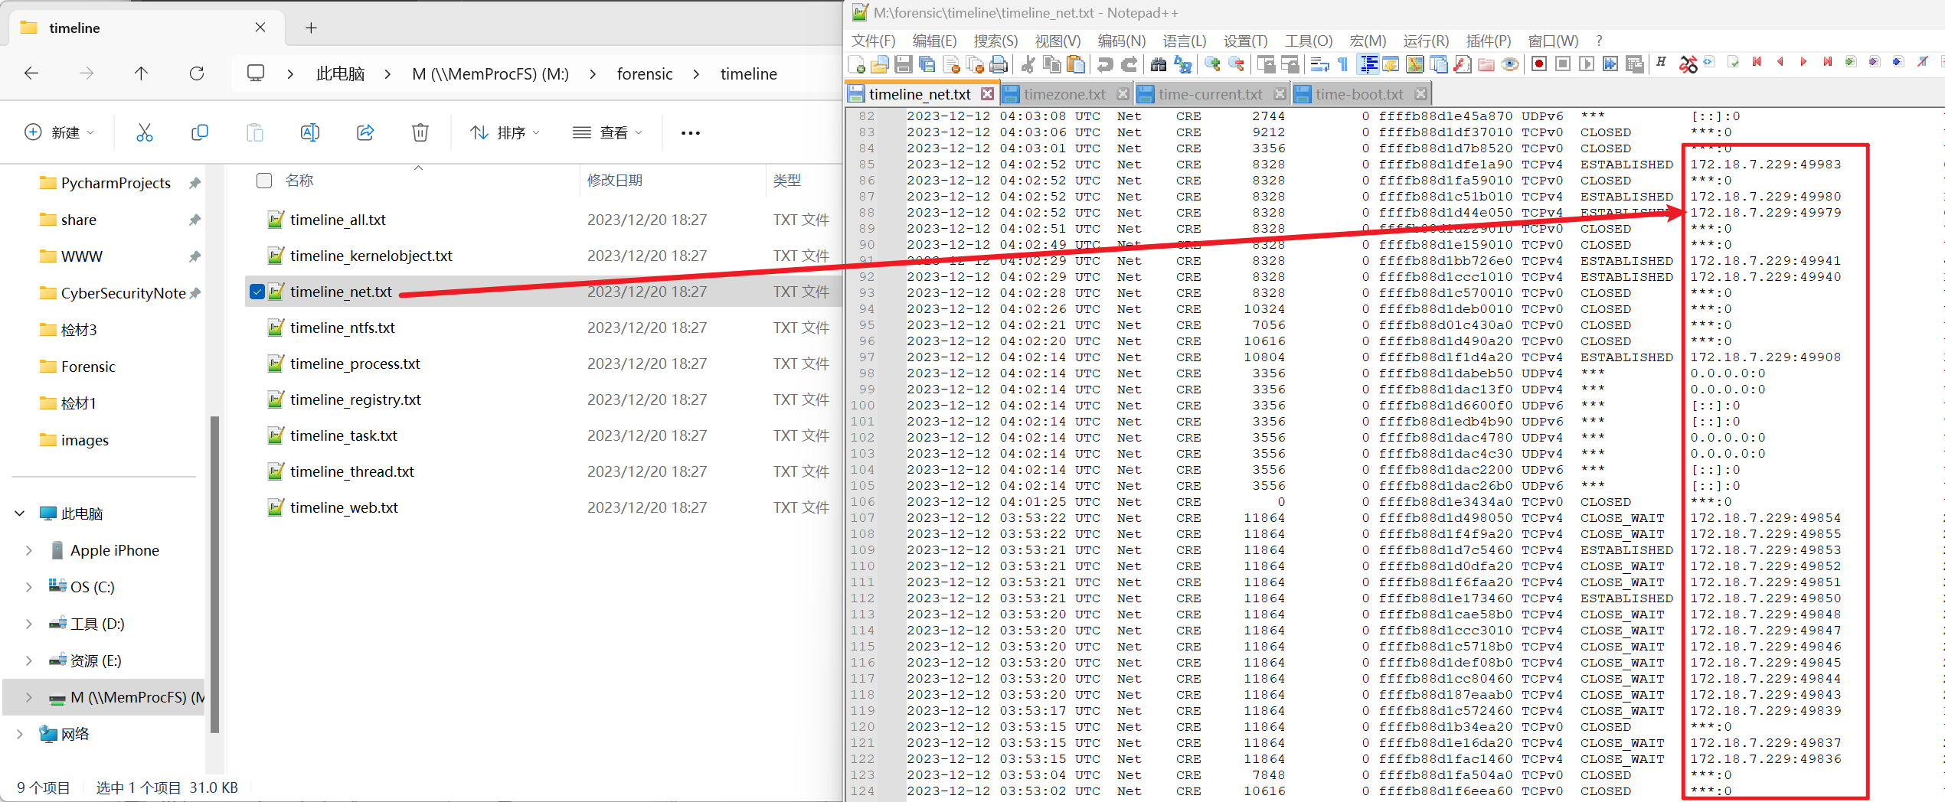Click the Redo arrow in Notepad++ toolbar
Screen dimensions: 1945x802
pyautogui.click(x=1129, y=64)
